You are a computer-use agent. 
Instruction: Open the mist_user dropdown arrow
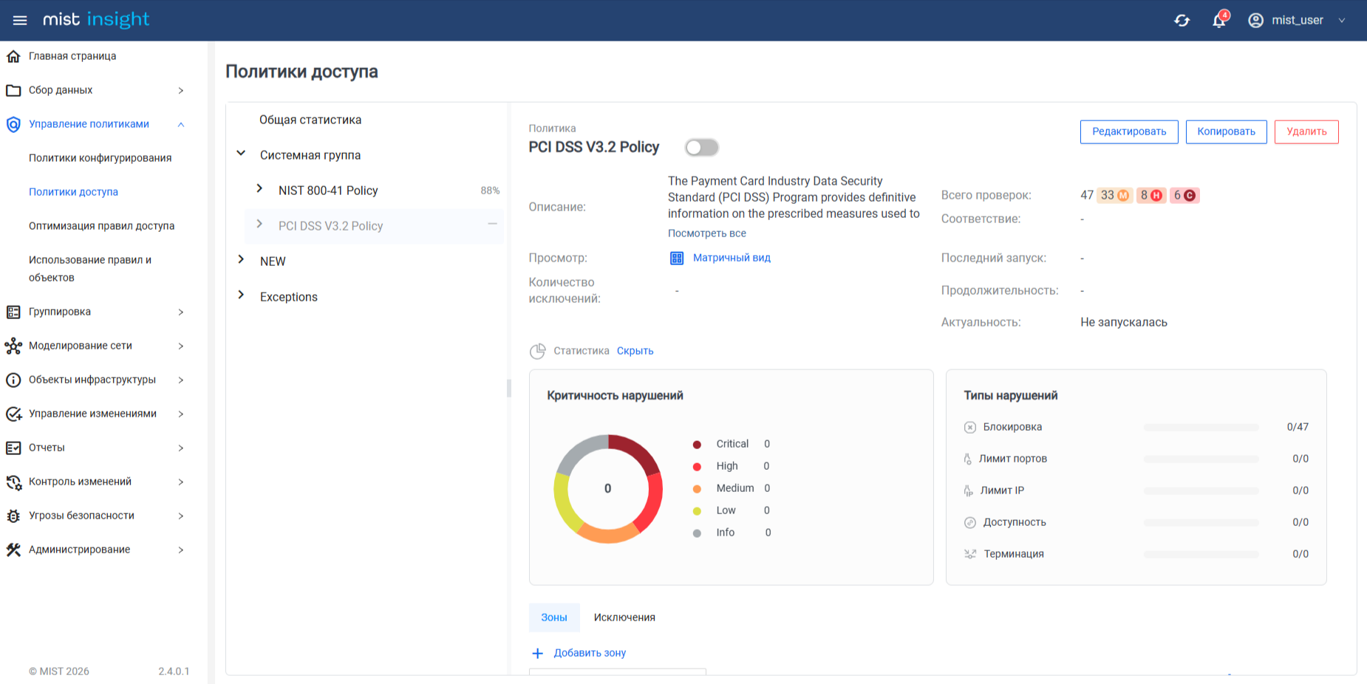[1342, 21]
